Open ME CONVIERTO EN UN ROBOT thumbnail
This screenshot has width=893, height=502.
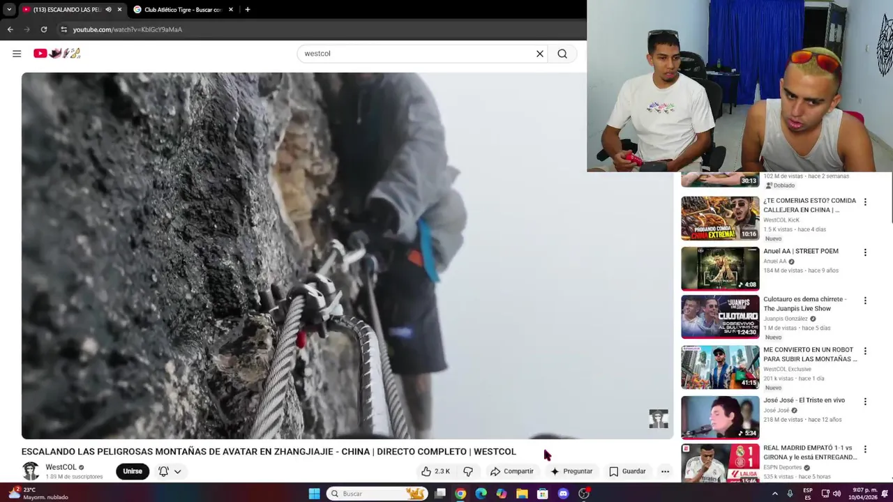pos(720,367)
